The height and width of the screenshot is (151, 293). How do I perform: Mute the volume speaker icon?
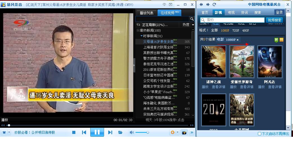pyautogui.click(x=132, y=133)
